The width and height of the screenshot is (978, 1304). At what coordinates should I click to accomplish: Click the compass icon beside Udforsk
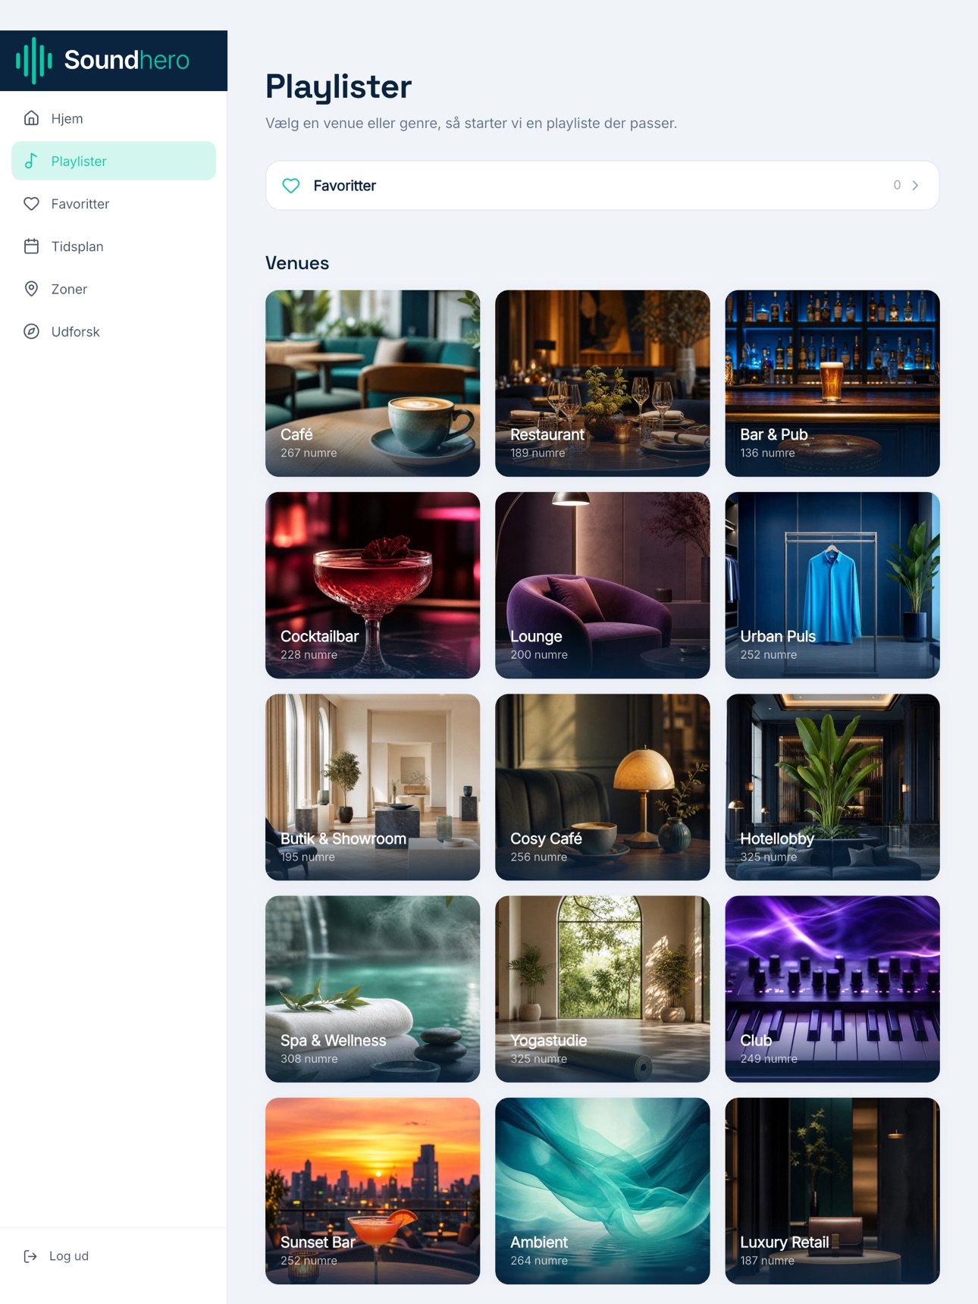click(x=31, y=331)
